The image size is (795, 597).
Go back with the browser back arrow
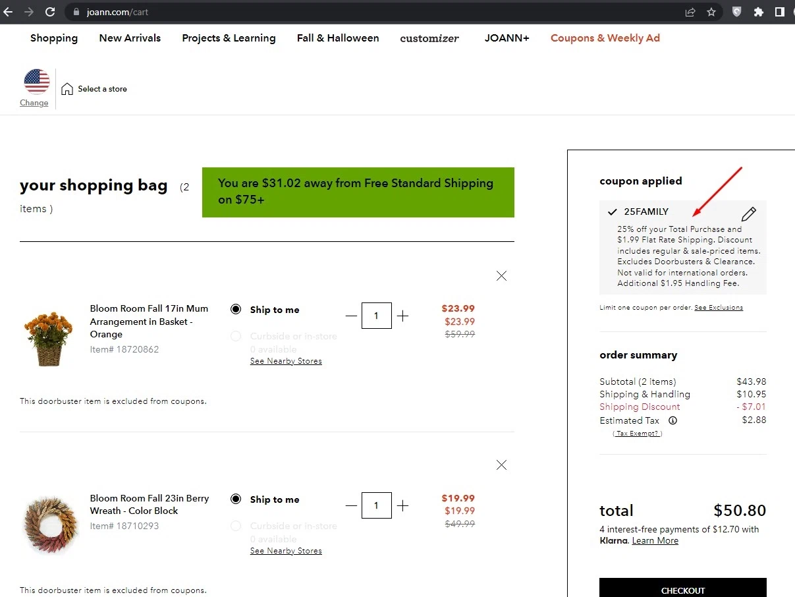[x=8, y=12]
